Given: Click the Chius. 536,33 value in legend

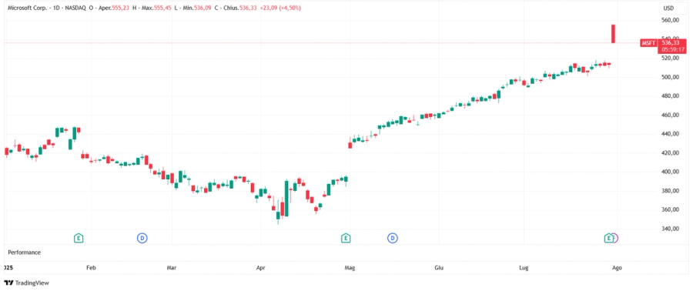Looking at the screenshot, I should point(236,8).
